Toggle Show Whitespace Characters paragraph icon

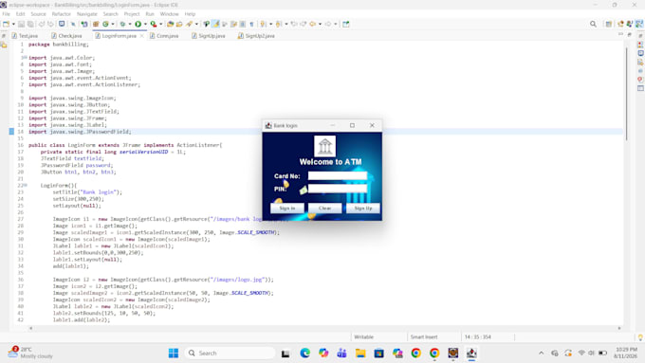(251, 25)
